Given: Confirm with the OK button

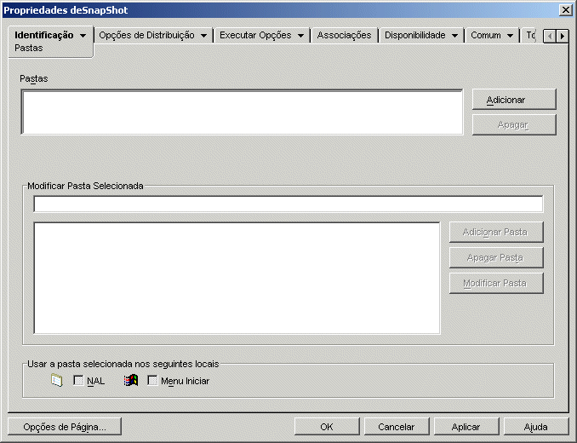Looking at the screenshot, I should coord(327,427).
